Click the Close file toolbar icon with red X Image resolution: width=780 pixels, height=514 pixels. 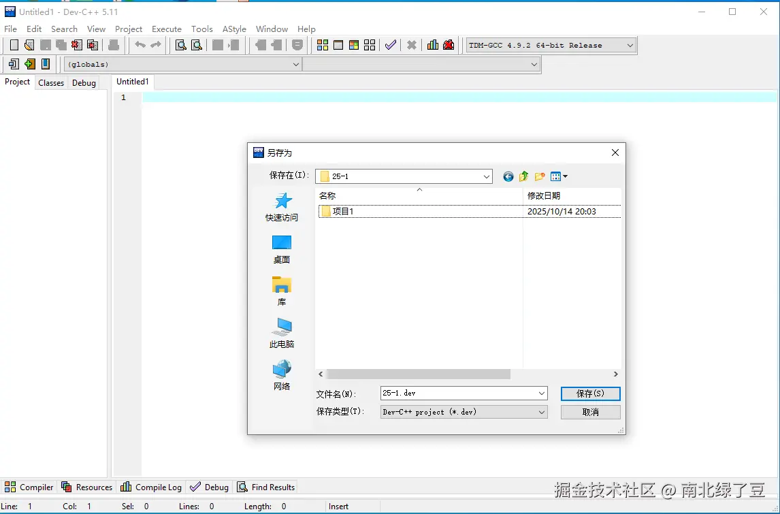click(76, 46)
